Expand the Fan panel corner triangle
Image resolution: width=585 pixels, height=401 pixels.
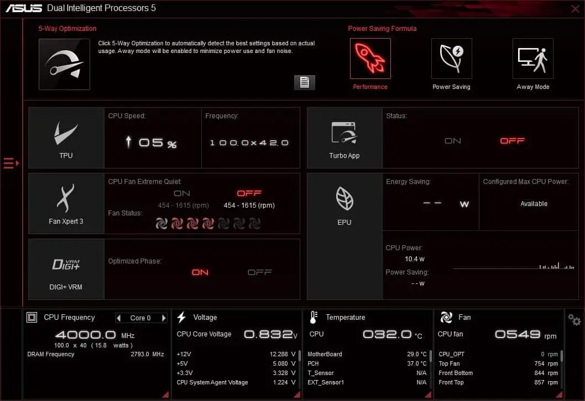559,394
